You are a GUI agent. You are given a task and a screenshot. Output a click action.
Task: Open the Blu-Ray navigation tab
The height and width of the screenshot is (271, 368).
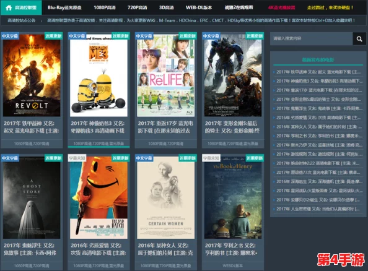point(64,7)
